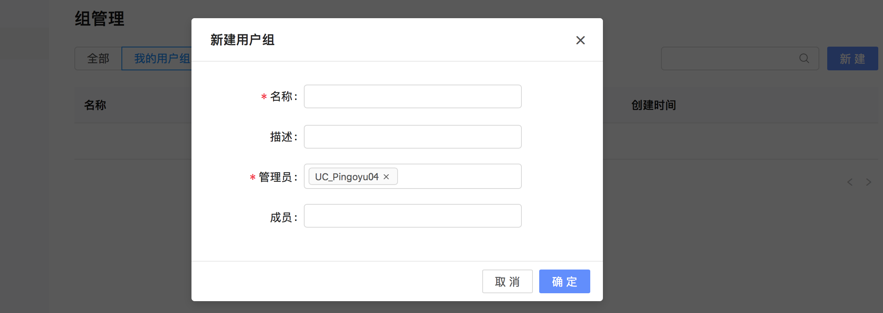
Task: Confirm with the 确定 button
Action: pyautogui.click(x=565, y=281)
